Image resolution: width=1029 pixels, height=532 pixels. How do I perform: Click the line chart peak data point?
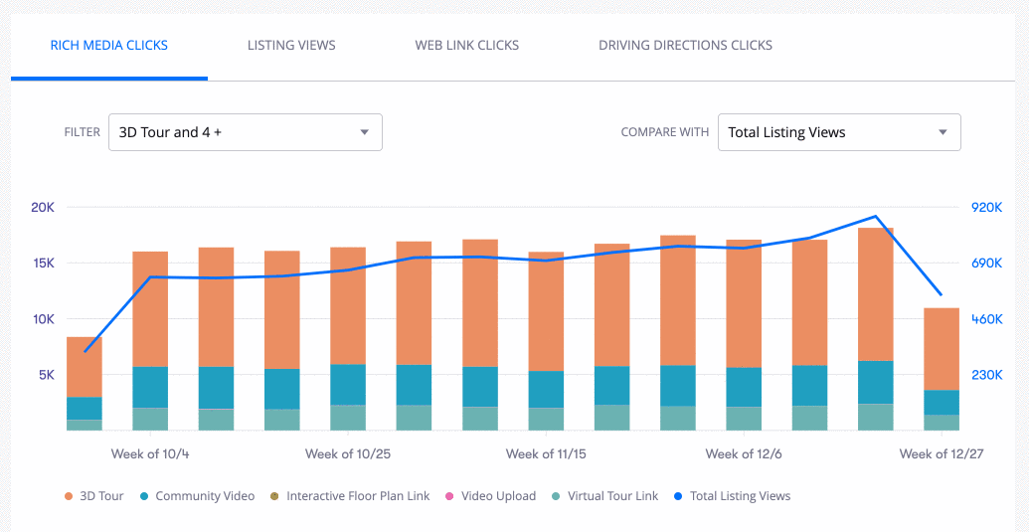click(x=875, y=216)
